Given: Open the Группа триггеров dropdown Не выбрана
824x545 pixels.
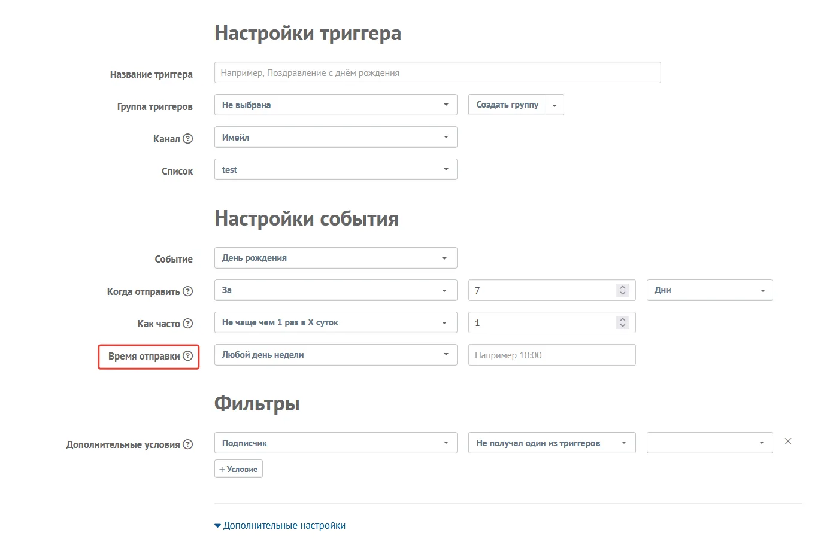Looking at the screenshot, I should coord(336,105).
